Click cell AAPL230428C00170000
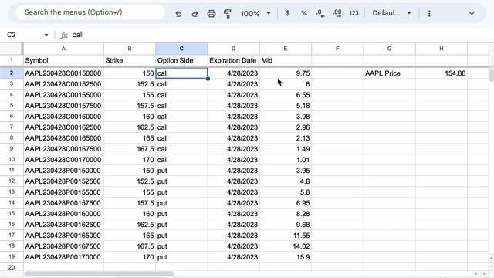 (x=63, y=160)
